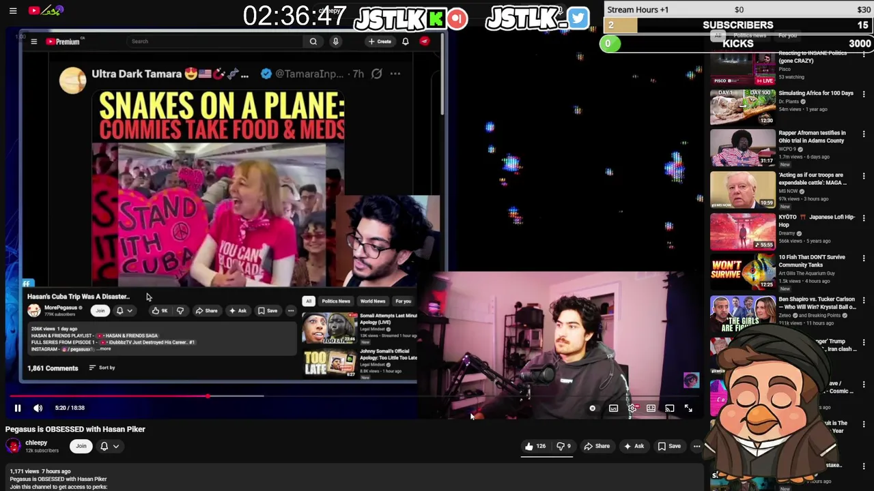874x491 pixels.
Task: Click the Dreamy channel name
Action: coord(787,233)
